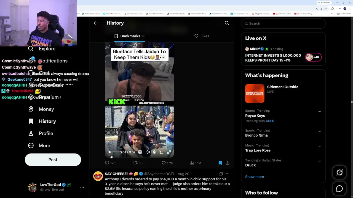
Task: Open YouTube Converter bookmark
Action: [155, 14]
